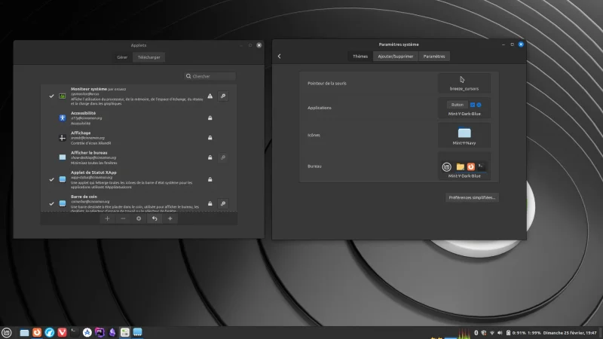Open configuration for Barre de coin applet
Image resolution: width=603 pixels, height=339 pixels.
(x=223, y=203)
